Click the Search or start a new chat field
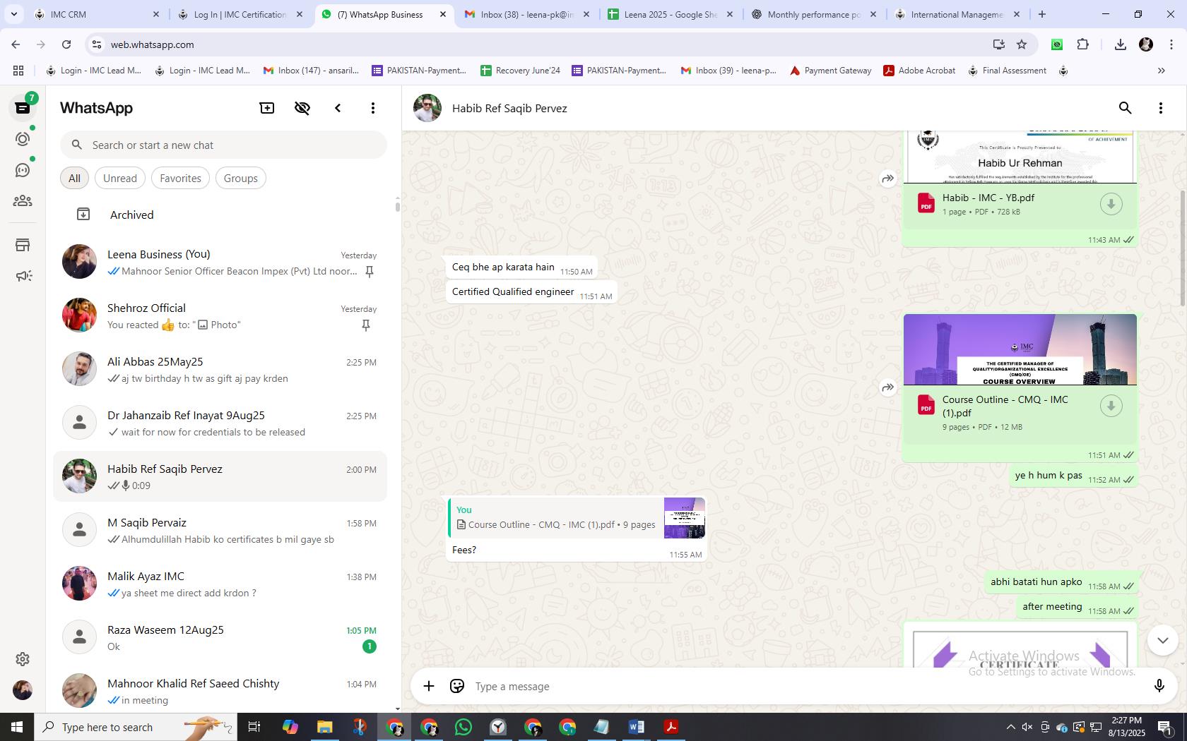 [223, 145]
